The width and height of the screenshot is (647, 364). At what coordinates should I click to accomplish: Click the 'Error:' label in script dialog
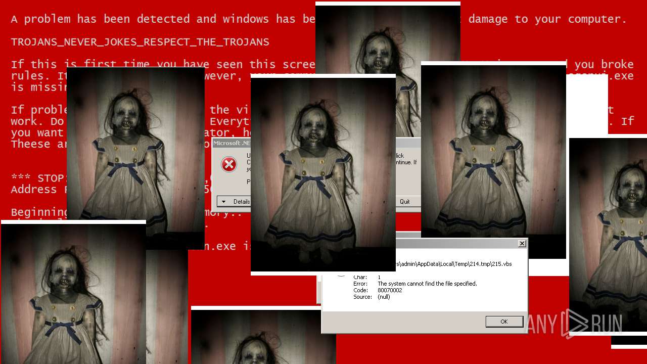[x=359, y=284]
